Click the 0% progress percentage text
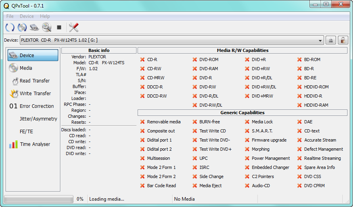Screen dimensions: 353x207 (80, 199)
